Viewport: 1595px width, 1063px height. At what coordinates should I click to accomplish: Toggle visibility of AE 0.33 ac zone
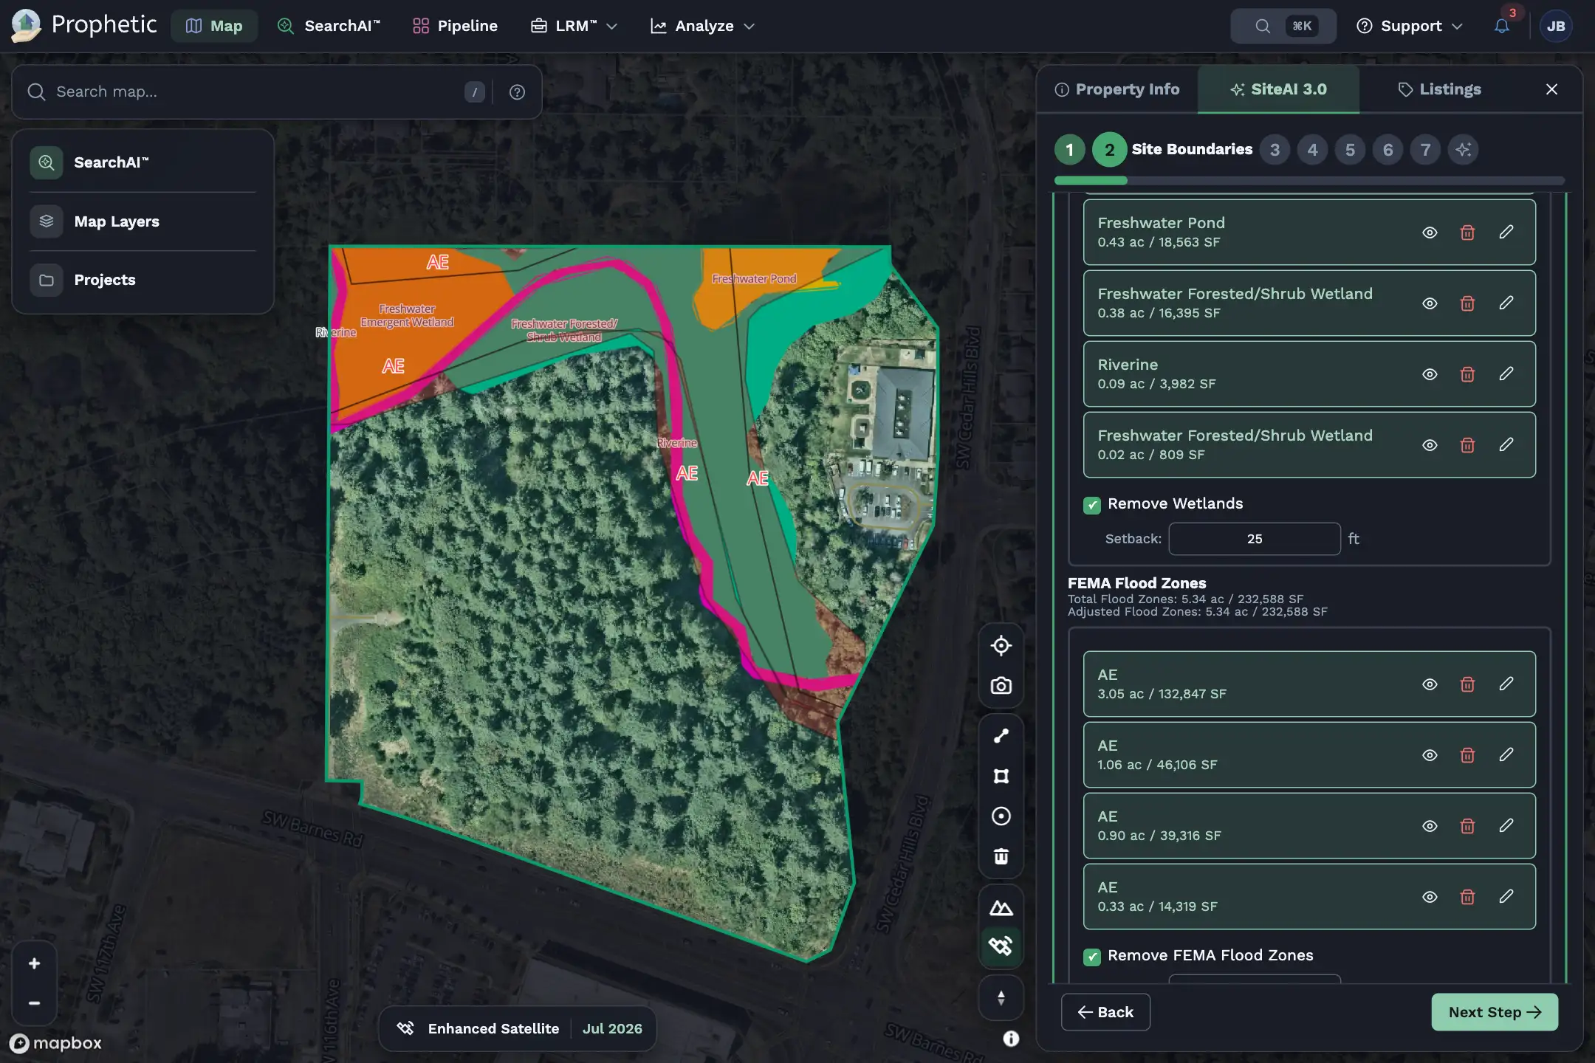click(1430, 897)
